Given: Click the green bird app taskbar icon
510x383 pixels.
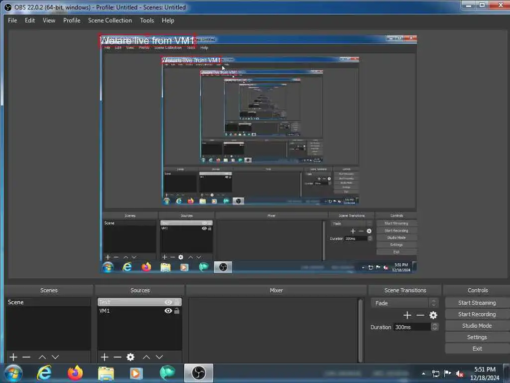Looking at the screenshot, I should [x=167, y=373].
